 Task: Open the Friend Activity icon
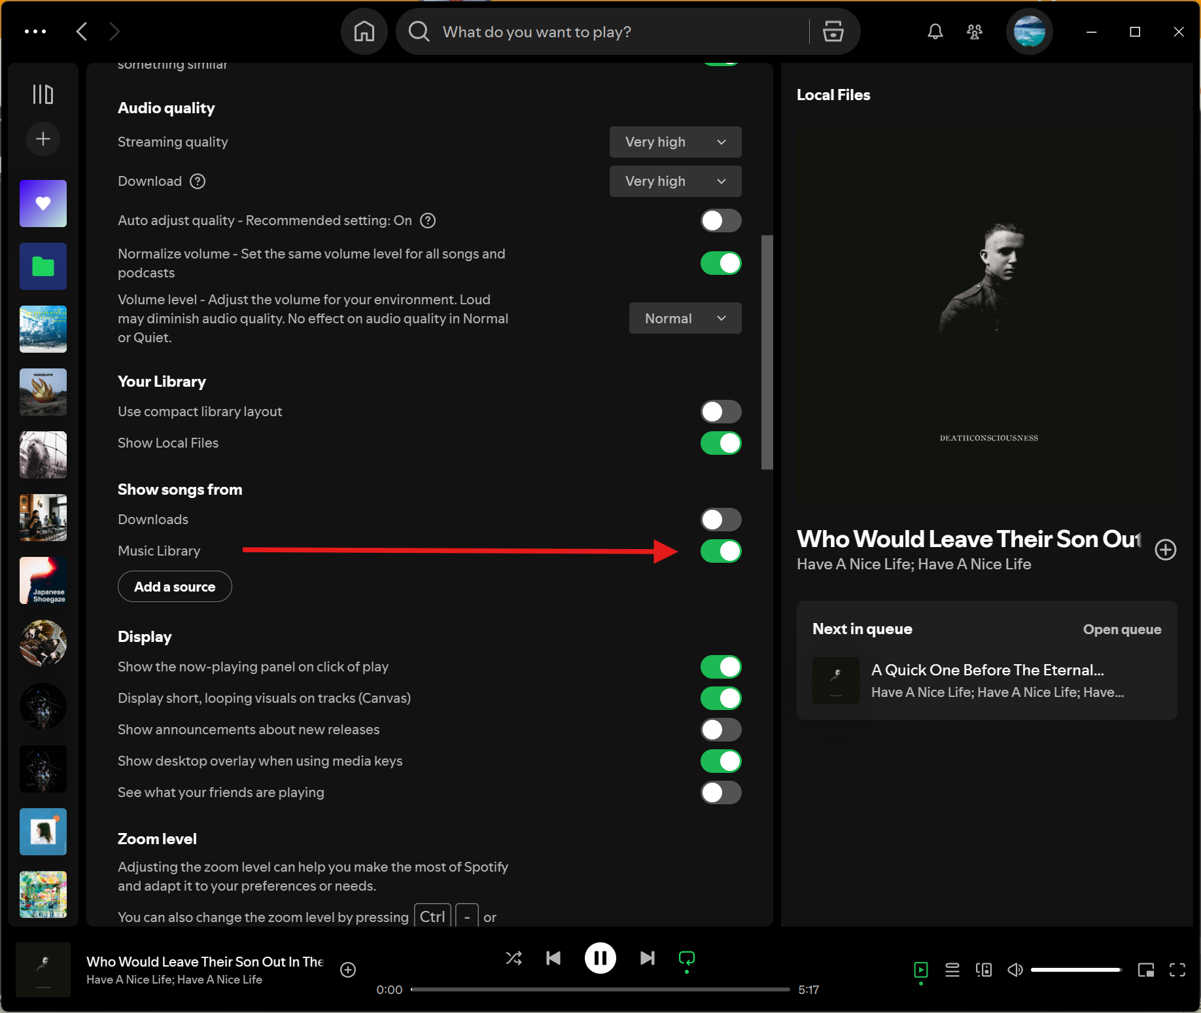click(x=975, y=31)
